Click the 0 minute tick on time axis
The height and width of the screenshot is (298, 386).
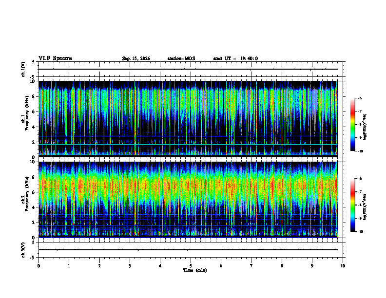pyautogui.click(x=39, y=266)
